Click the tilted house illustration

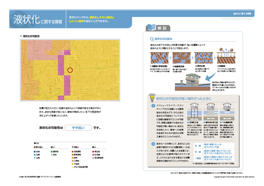(x=193, y=80)
